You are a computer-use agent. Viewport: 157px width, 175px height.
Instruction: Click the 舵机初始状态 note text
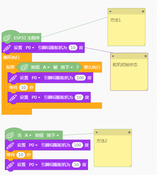125,65
